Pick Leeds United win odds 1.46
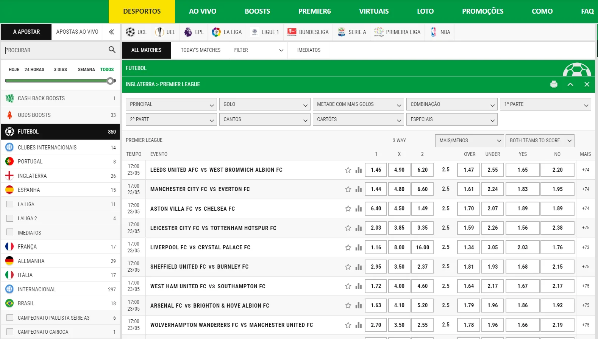The height and width of the screenshot is (339, 598). tap(376, 170)
